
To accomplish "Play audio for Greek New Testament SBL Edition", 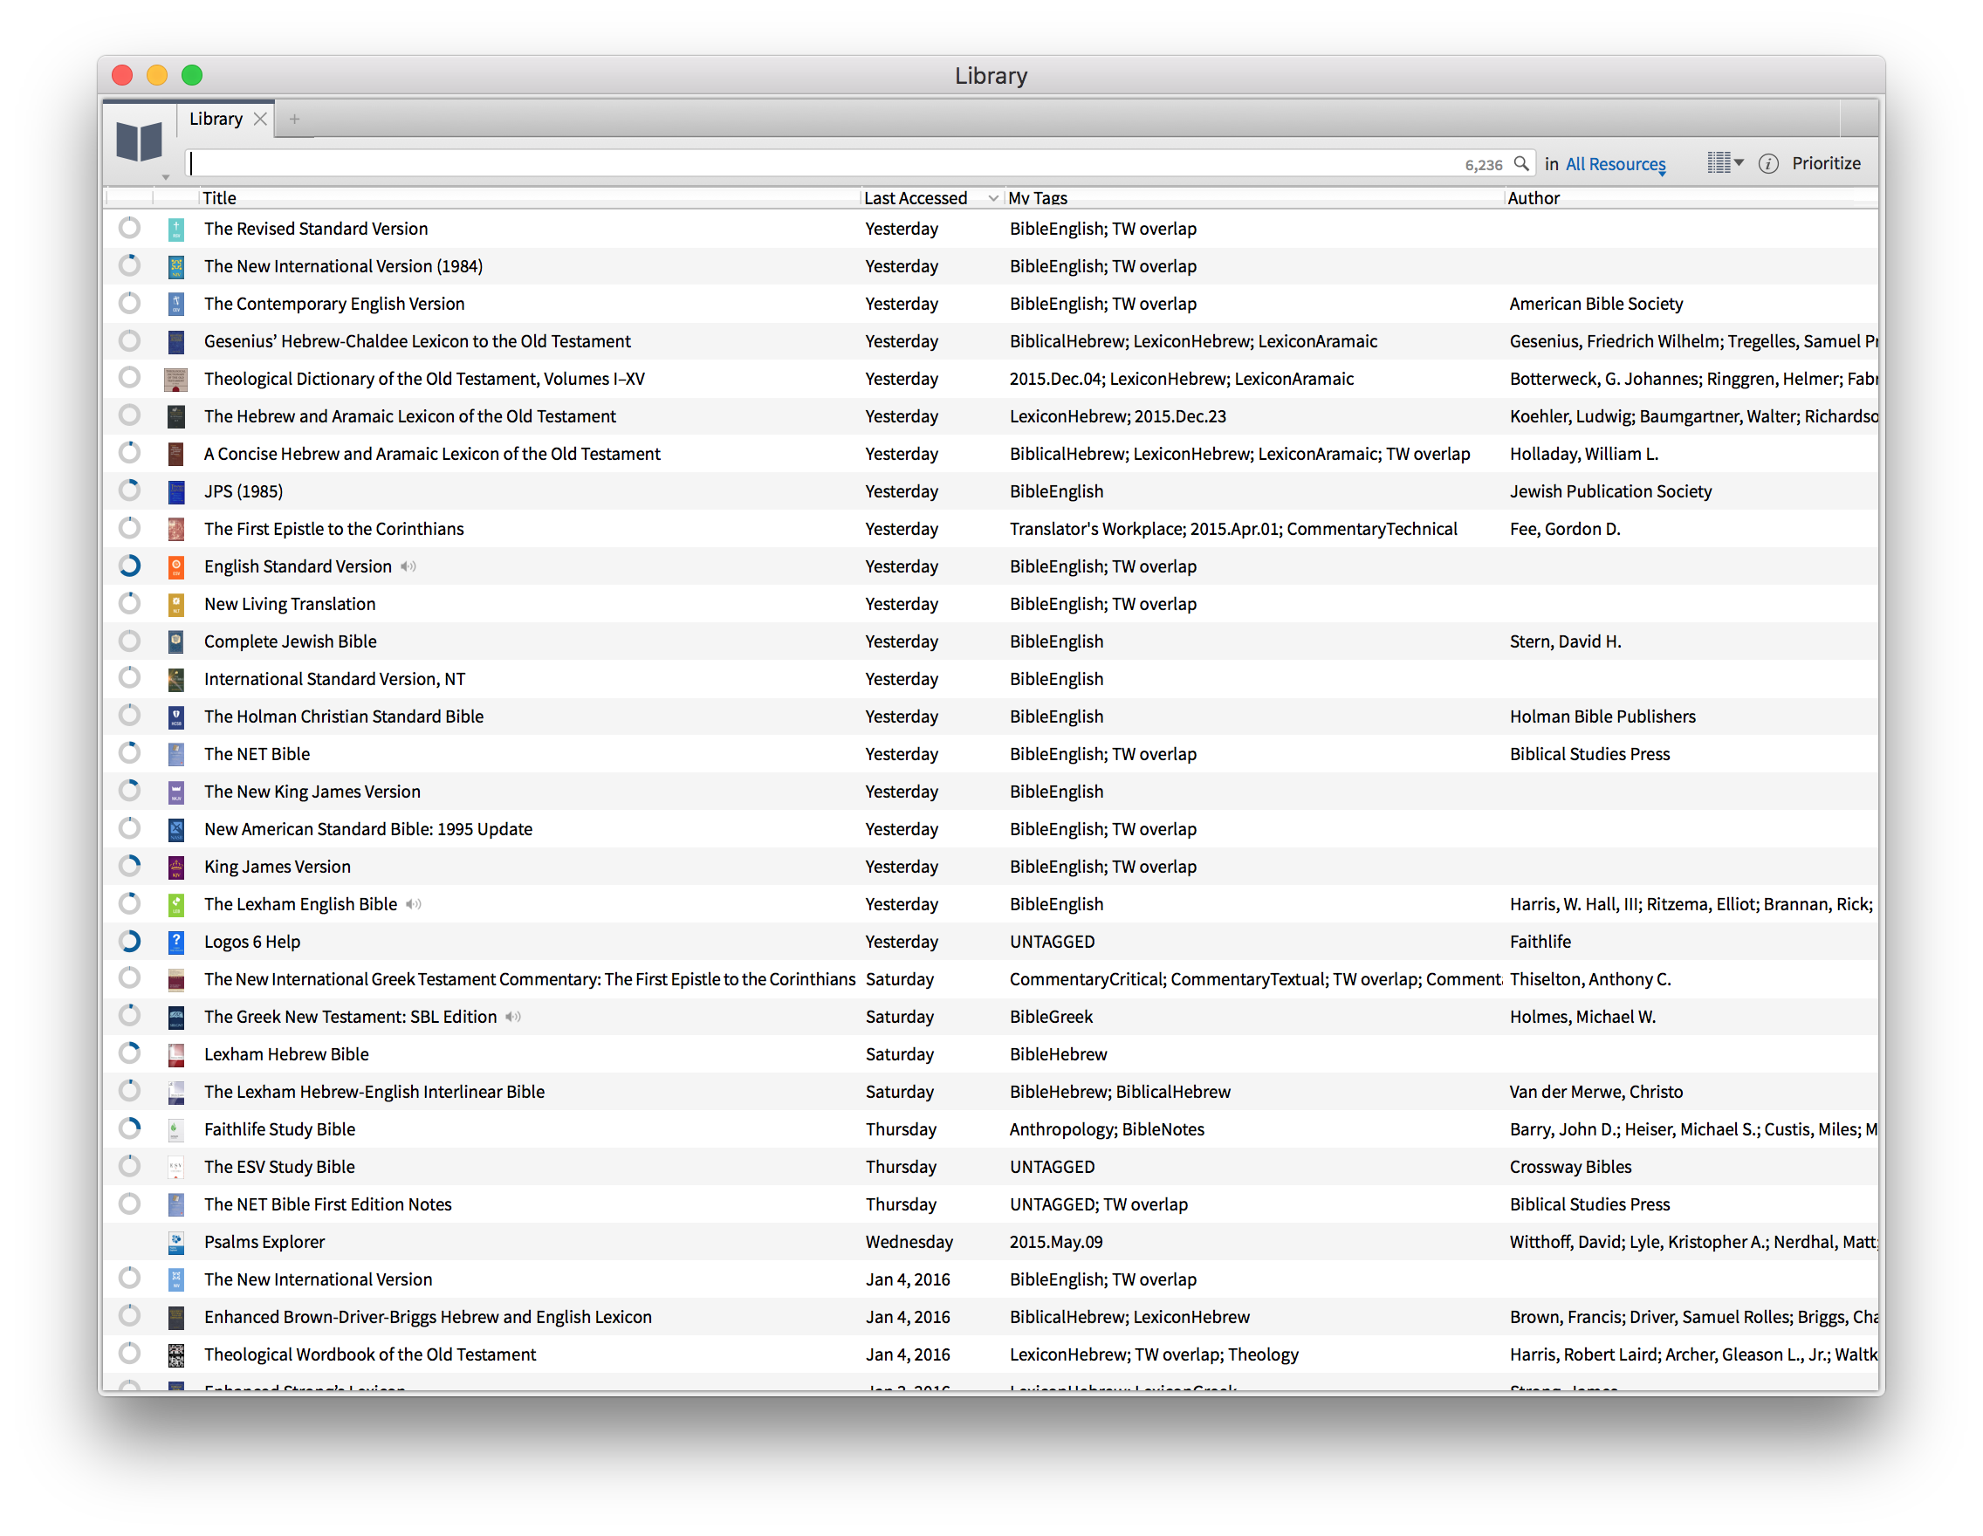I will (x=514, y=1017).
